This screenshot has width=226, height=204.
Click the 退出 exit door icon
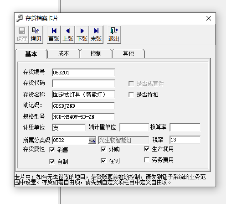[x=114, y=31]
